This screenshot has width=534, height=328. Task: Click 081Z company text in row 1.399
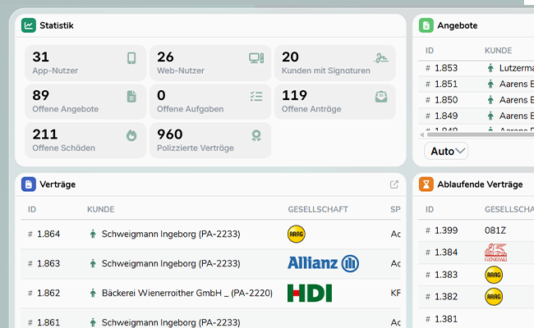495,230
